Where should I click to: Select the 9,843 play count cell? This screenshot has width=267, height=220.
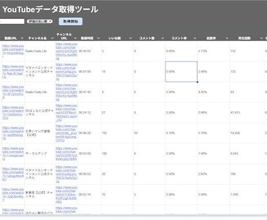point(247,153)
